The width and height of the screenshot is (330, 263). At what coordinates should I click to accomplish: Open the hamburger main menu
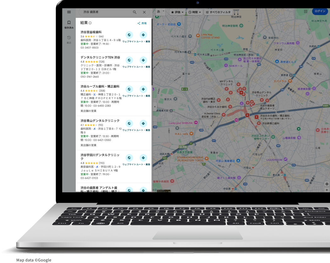click(69, 12)
